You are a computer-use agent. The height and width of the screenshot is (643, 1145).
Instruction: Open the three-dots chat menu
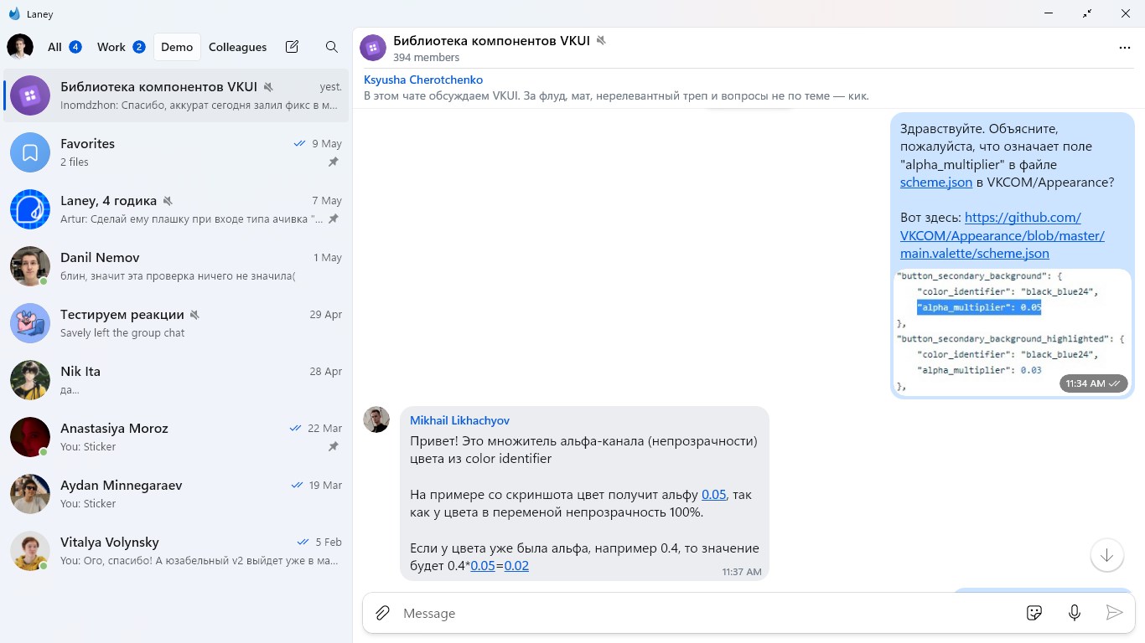[1125, 48]
